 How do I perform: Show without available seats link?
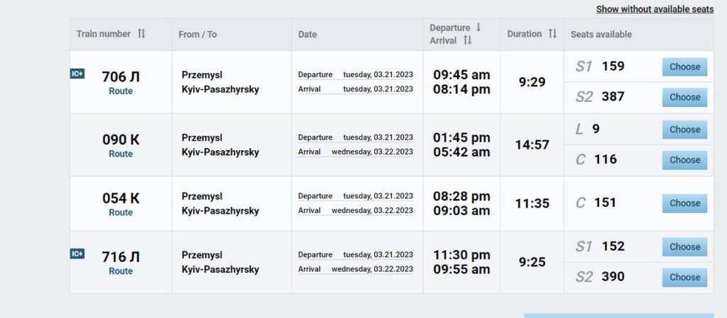pos(655,9)
